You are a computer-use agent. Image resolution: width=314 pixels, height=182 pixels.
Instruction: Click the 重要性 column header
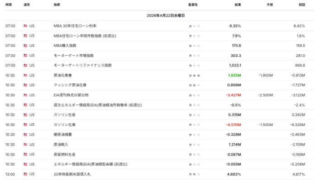pyautogui.click(x=193, y=5)
